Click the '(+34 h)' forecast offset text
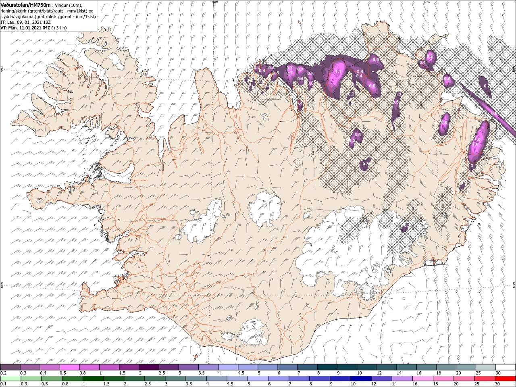Viewport: 516px width, 387px height. pyautogui.click(x=59, y=28)
